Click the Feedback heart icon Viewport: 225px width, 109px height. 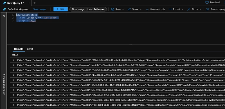click(207, 3)
